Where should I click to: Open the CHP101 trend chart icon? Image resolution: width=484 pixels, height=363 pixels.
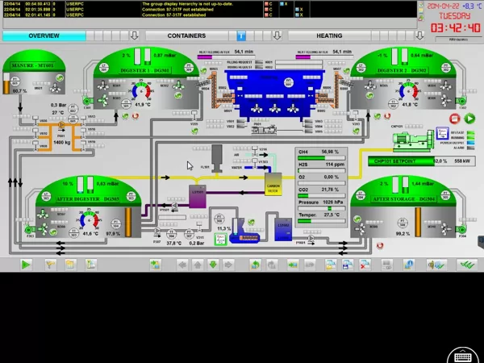point(442,134)
